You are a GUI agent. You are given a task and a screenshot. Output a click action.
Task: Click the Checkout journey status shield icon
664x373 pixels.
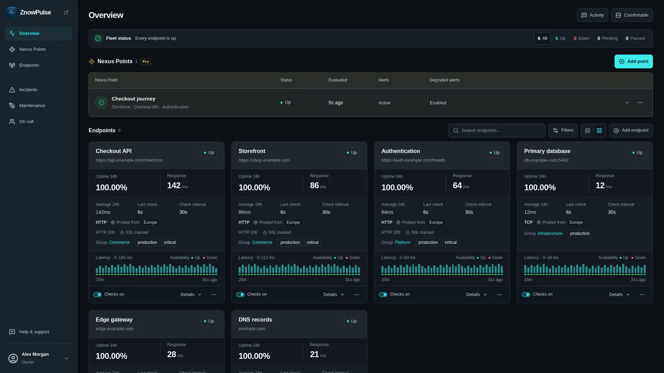coord(101,103)
